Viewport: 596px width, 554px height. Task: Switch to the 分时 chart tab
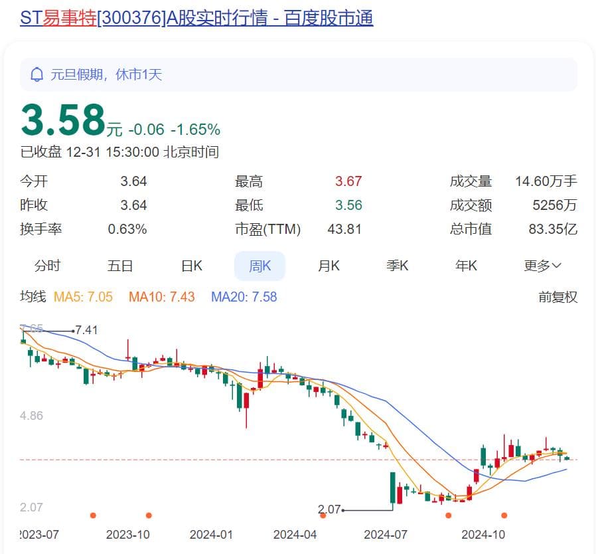47,266
